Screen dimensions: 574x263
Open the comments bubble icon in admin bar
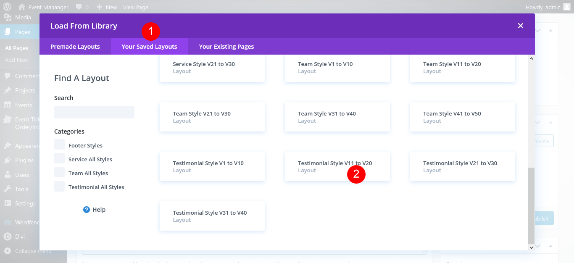point(79,7)
